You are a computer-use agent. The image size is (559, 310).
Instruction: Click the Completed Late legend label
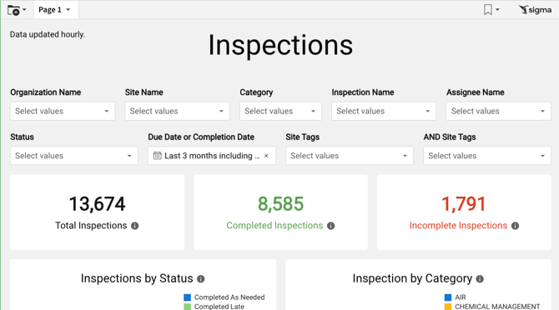[x=219, y=307]
